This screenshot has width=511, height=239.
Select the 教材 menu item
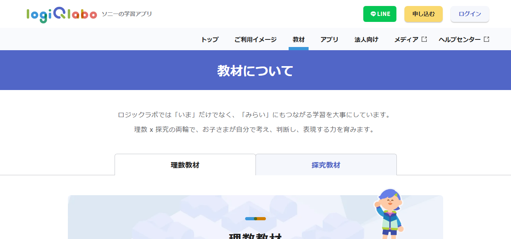299,39
